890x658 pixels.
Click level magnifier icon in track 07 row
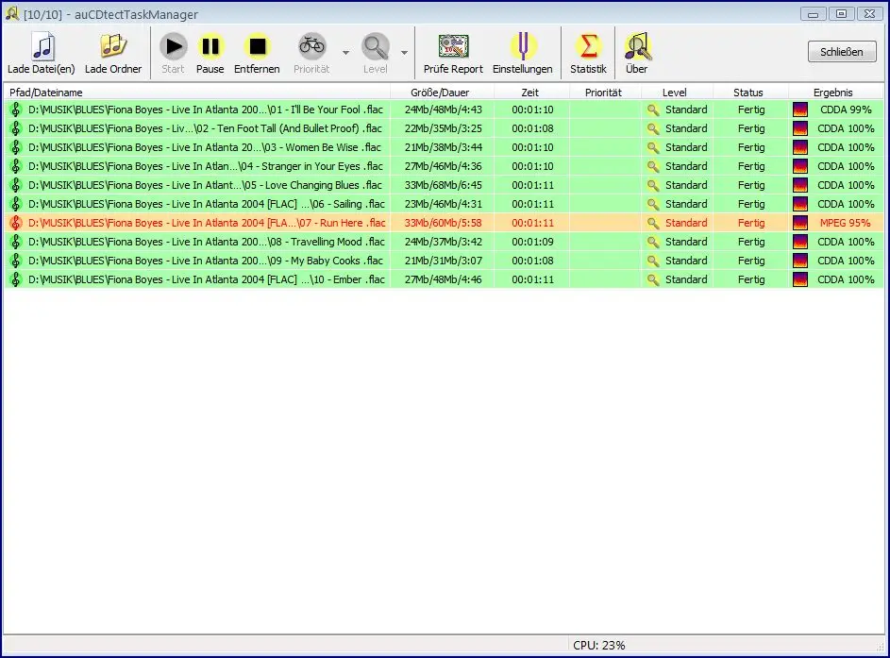653,223
